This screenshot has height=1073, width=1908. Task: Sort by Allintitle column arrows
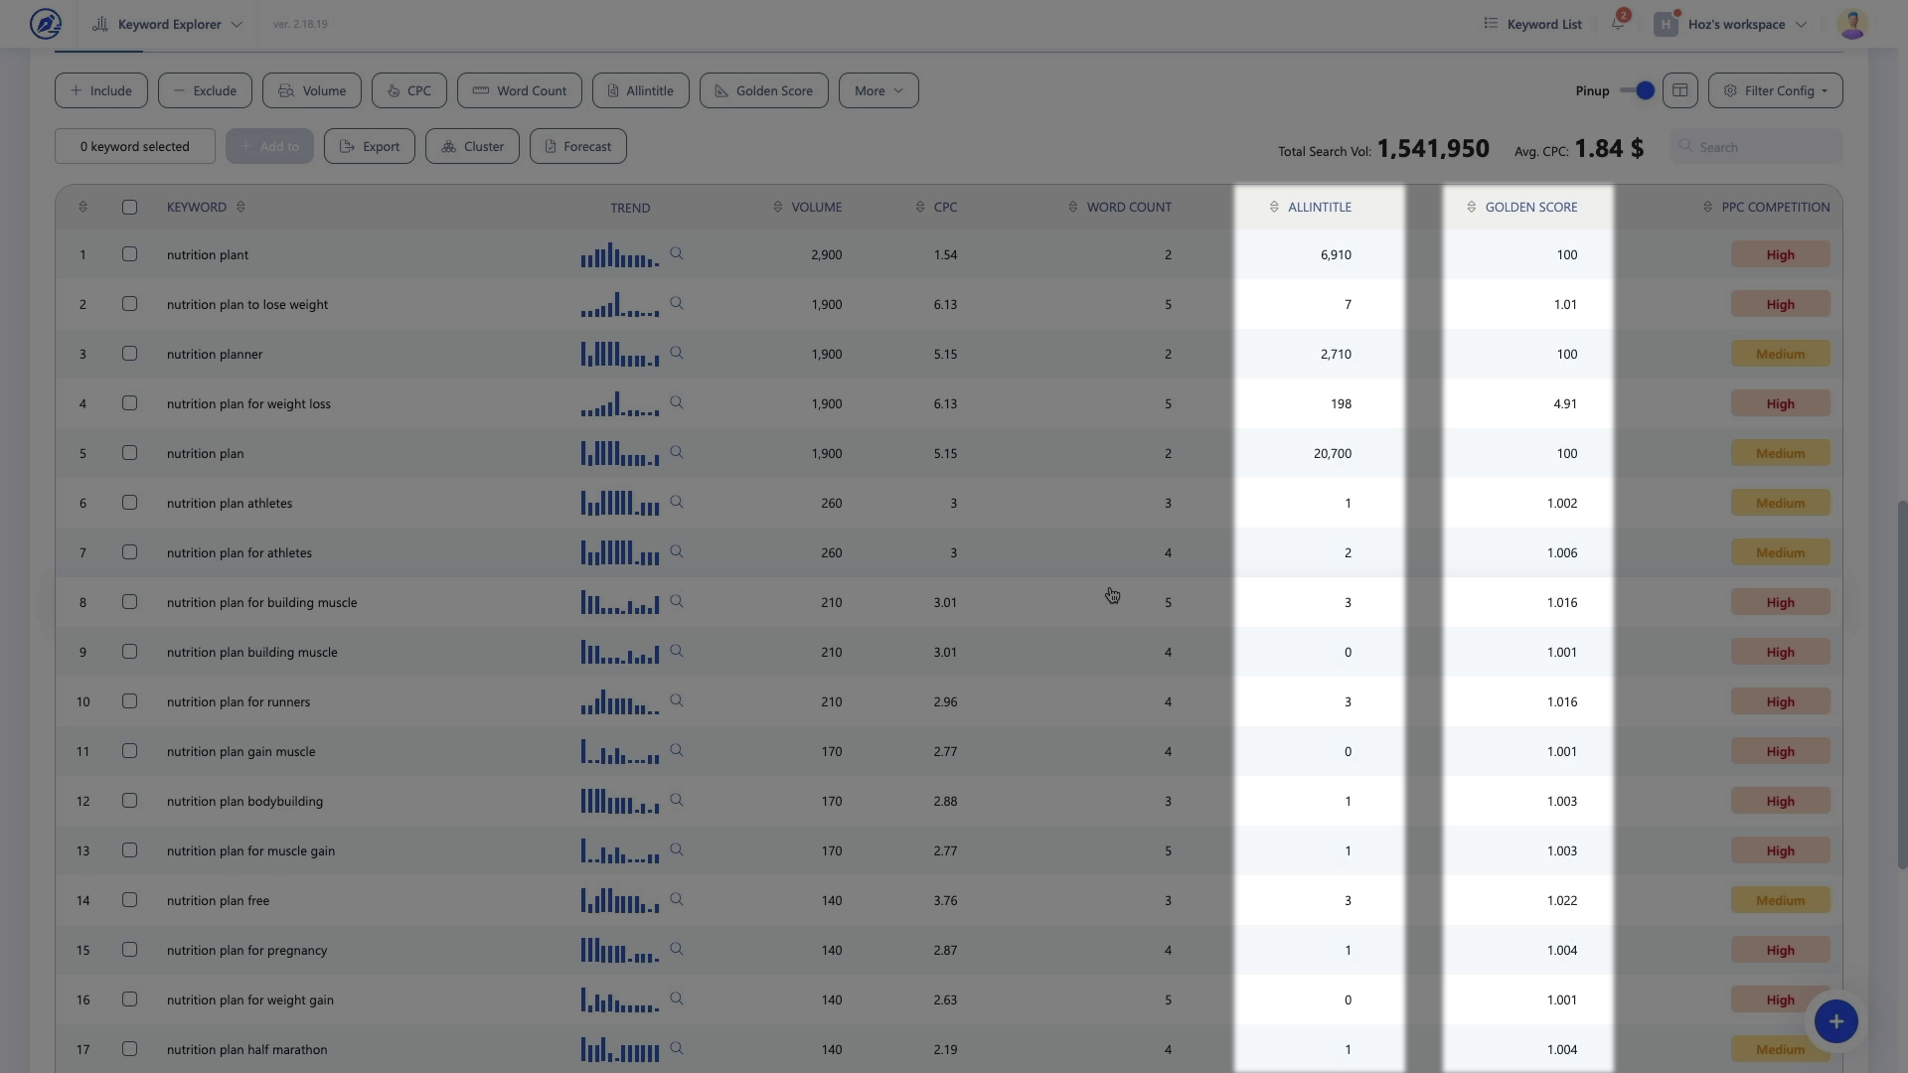pyautogui.click(x=1274, y=207)
